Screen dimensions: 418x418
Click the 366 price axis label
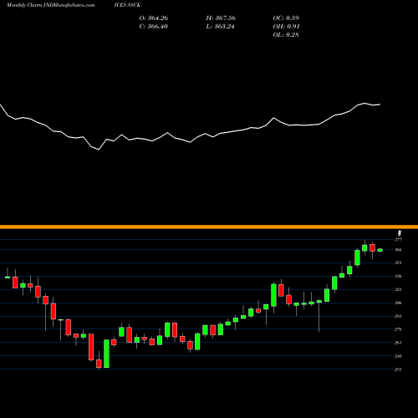(398, 250)
